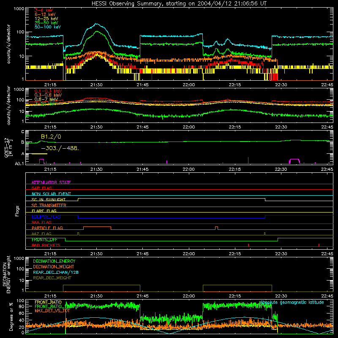
Task: Click the Flags axis title
Action: click(x=17, y=211)
